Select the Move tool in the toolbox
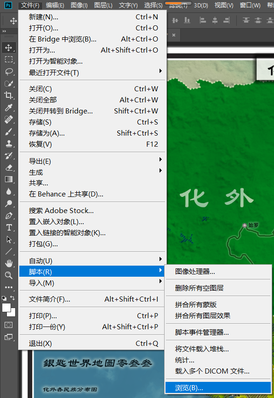274x398 pixels. 9,48
